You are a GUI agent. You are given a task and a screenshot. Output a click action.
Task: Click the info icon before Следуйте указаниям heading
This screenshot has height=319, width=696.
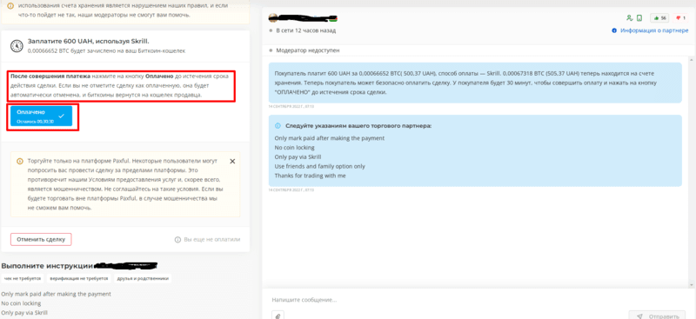pyautogui.click(x=278, y=125)
